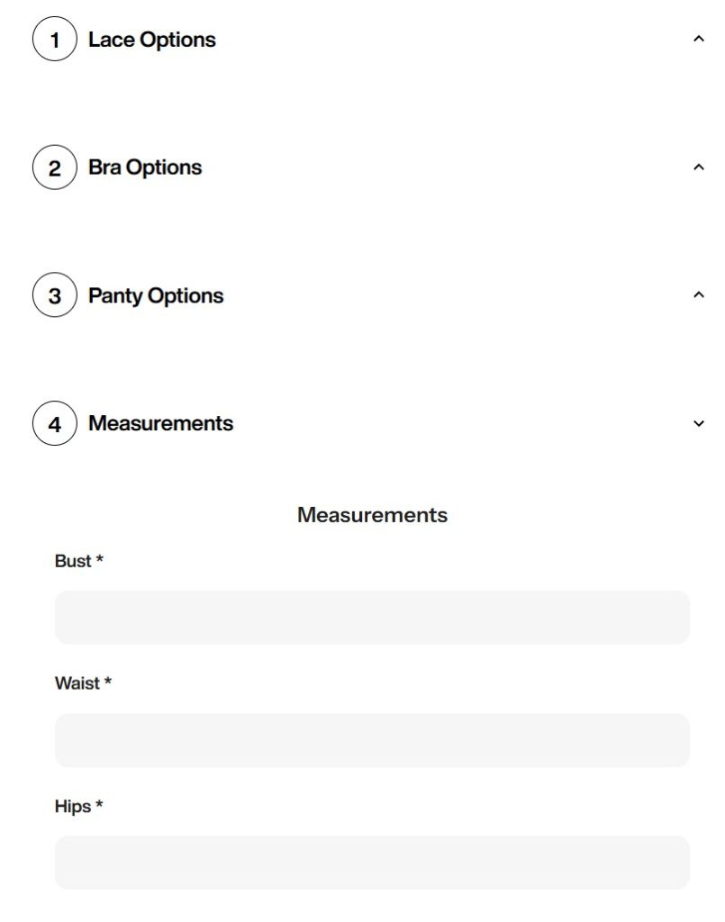Select the Measurements accordion header title
This screenshot has width=725, height=922.
click(x=160, y=423)
